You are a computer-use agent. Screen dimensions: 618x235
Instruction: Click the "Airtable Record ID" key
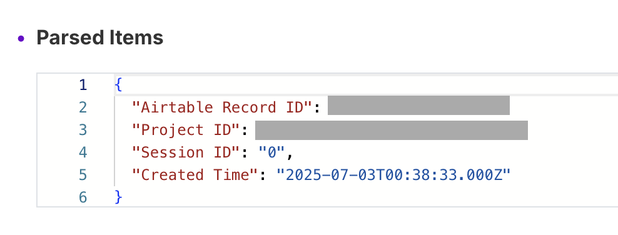point(222,107)
